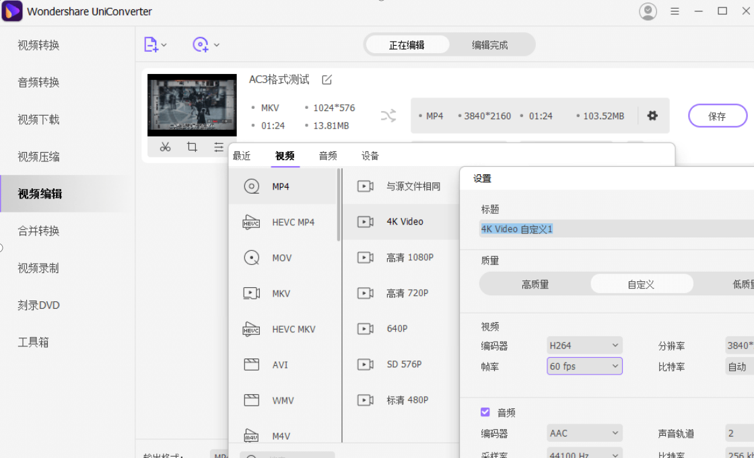Select 低质量 quality option
This screenshot has height=458, width=754.
click(743, 284)
